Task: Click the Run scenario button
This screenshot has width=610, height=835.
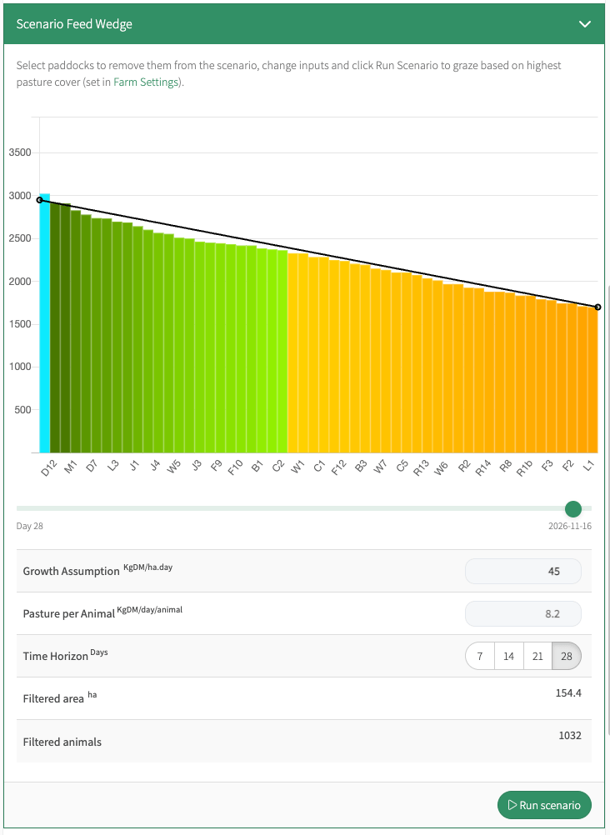Action: (x=544, y=805)
